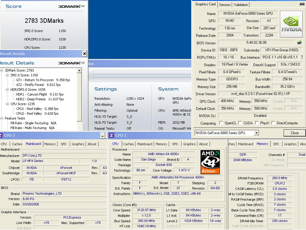The height and width of the screenshot is (230, 306).
Task: Close the Result Details window
Action: click(84, 54)
